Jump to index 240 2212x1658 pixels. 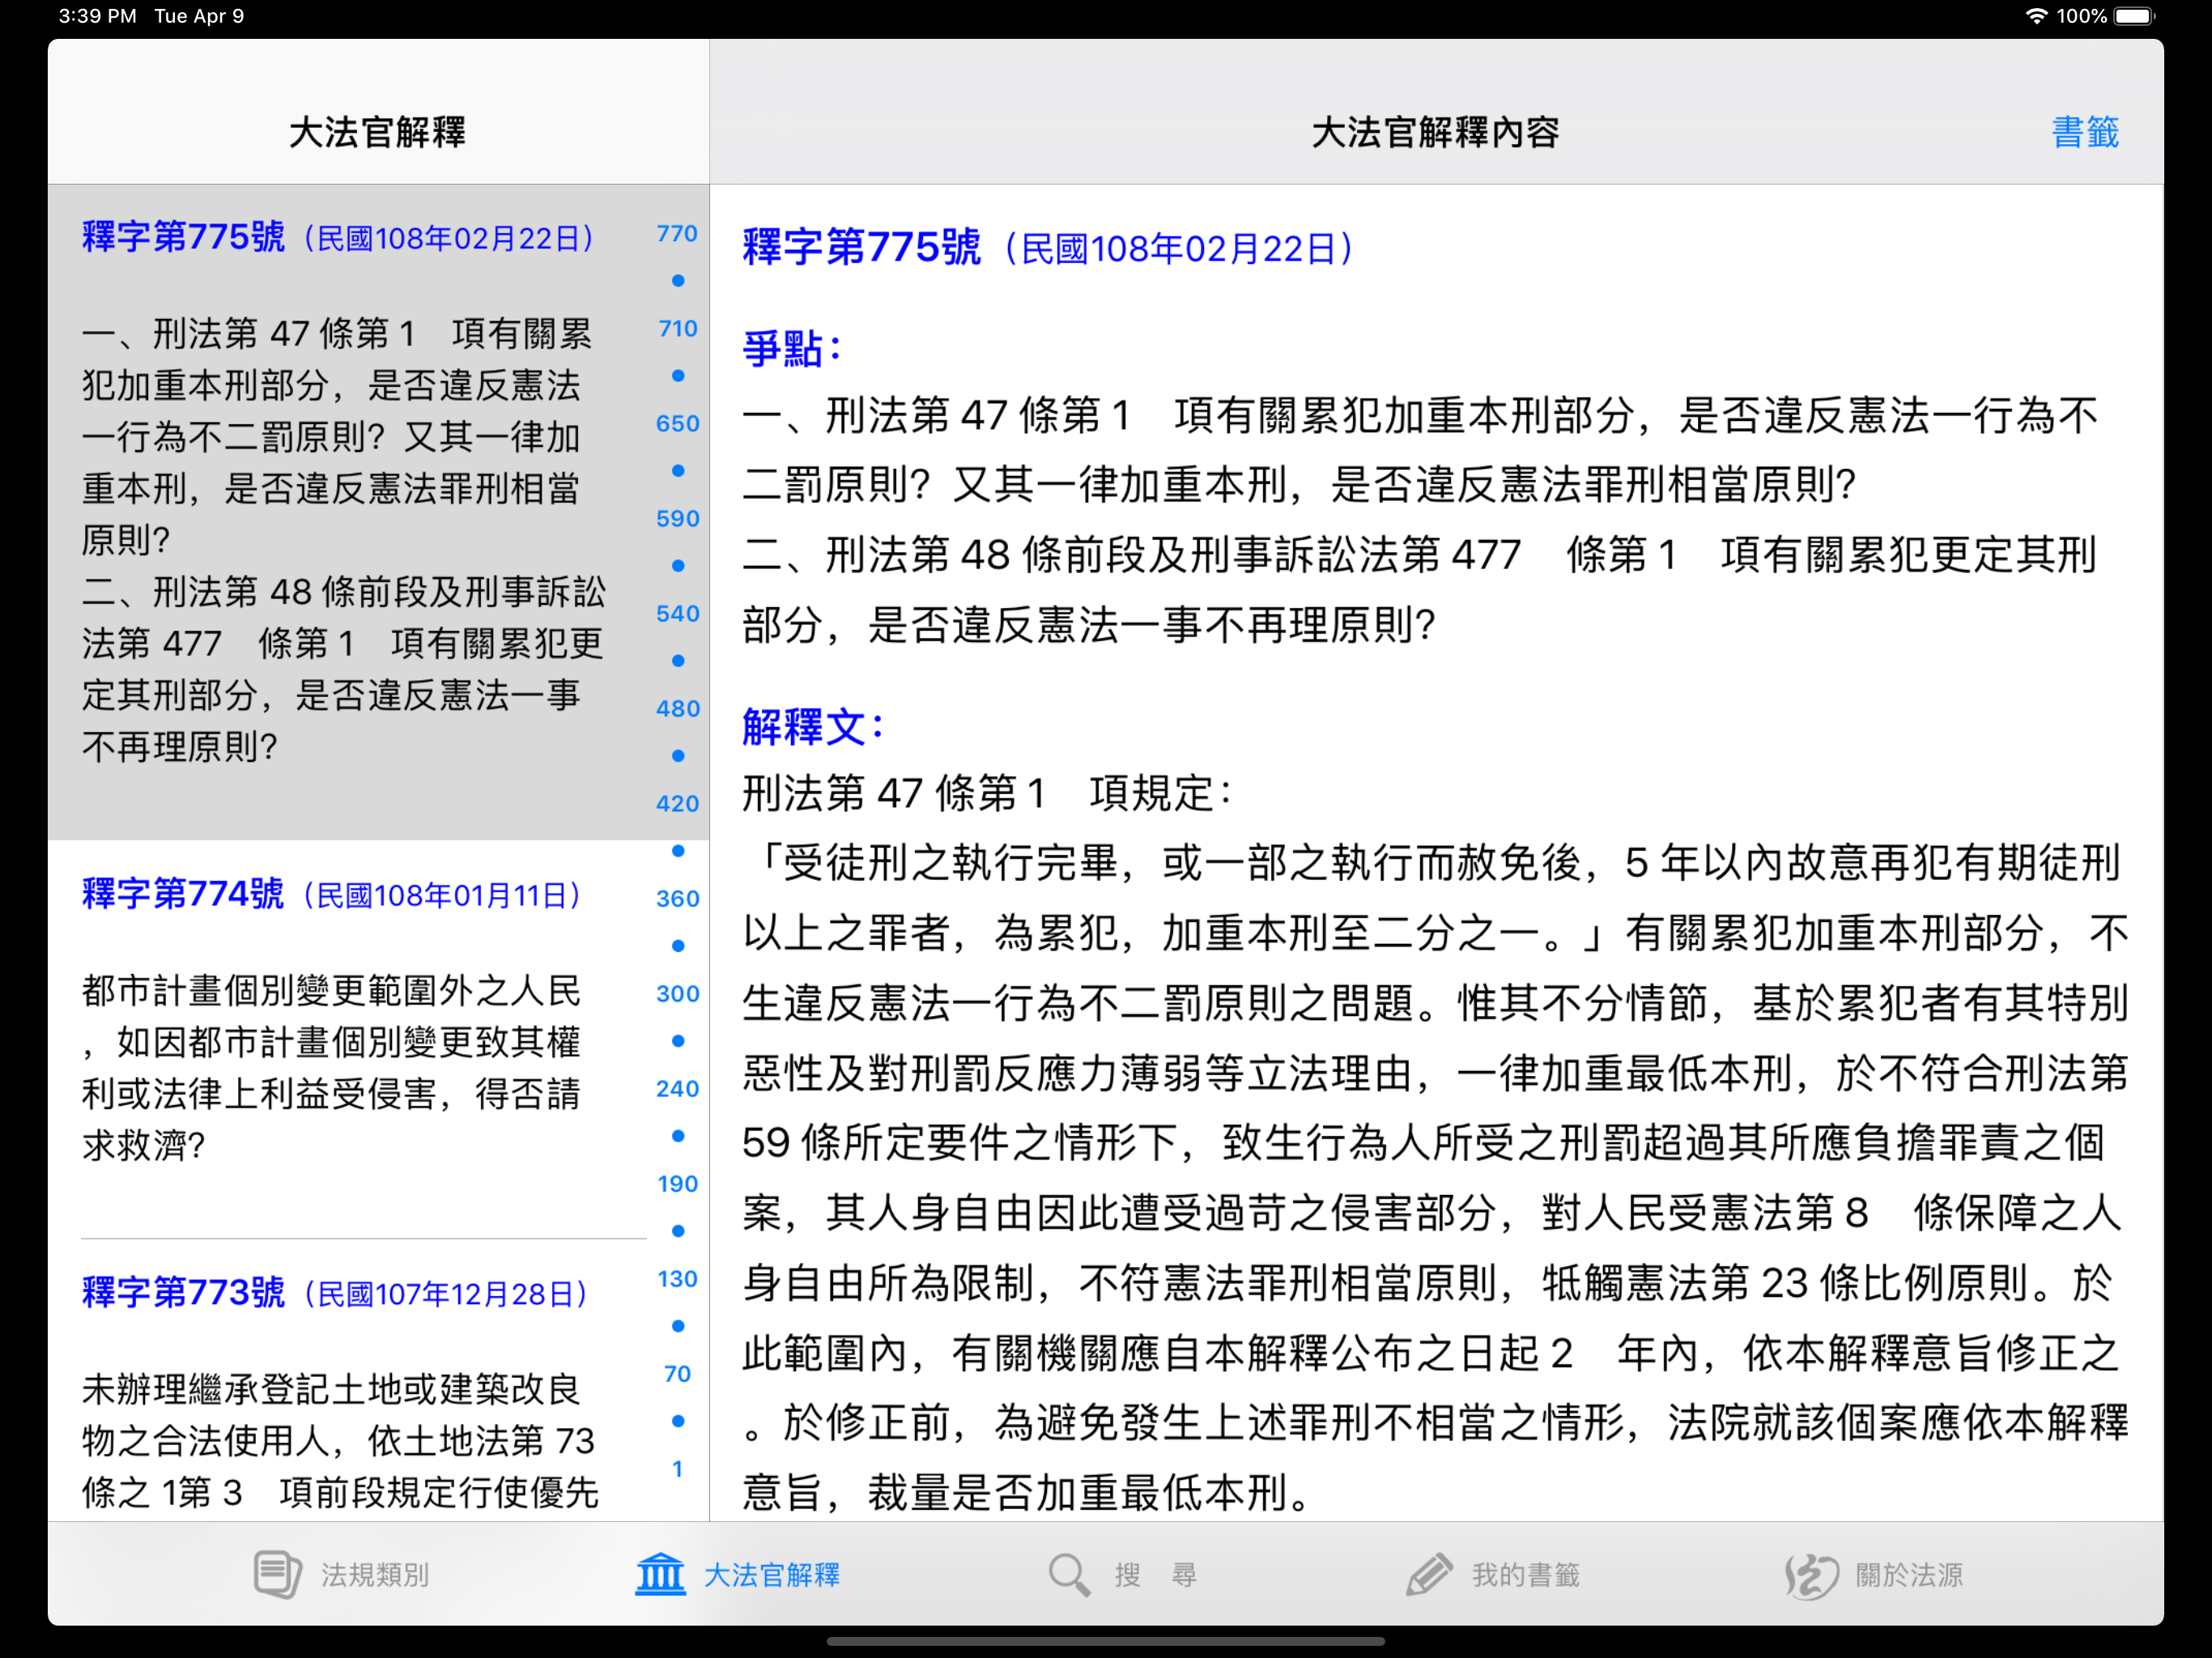(677, 1089)
